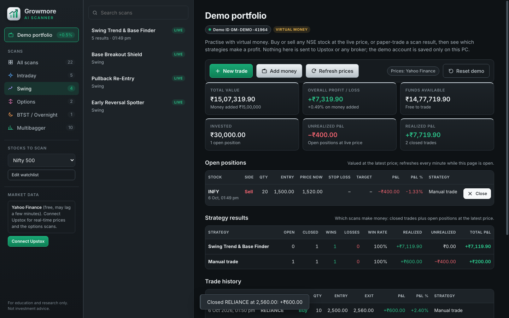509x318 pixels.
Task: Click the +2.40% value in Trade history
Action: coord(420,310)
